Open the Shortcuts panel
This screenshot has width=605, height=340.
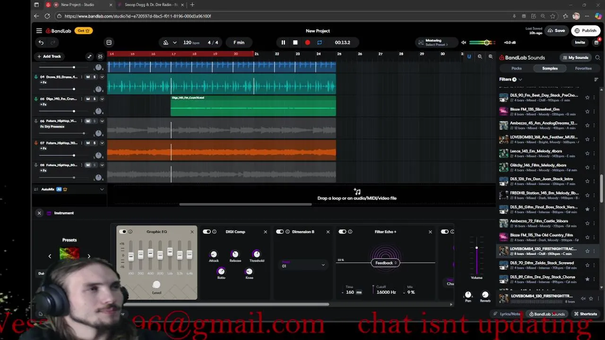point(585,314)
